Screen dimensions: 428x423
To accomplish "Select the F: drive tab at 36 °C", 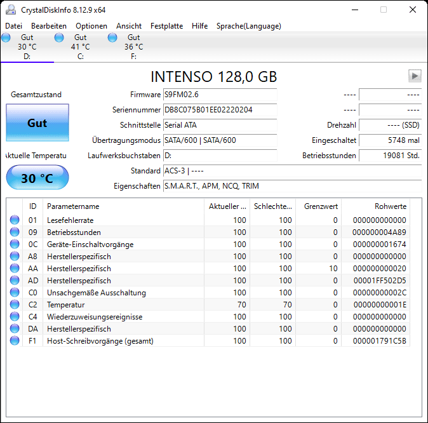I will pos(133,47).
